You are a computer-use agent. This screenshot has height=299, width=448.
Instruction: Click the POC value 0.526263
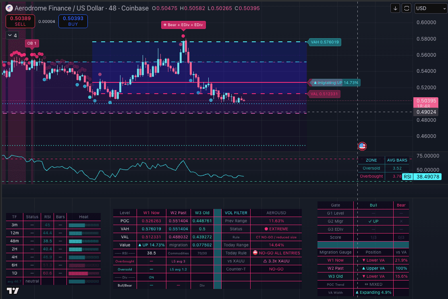(151, 221)
